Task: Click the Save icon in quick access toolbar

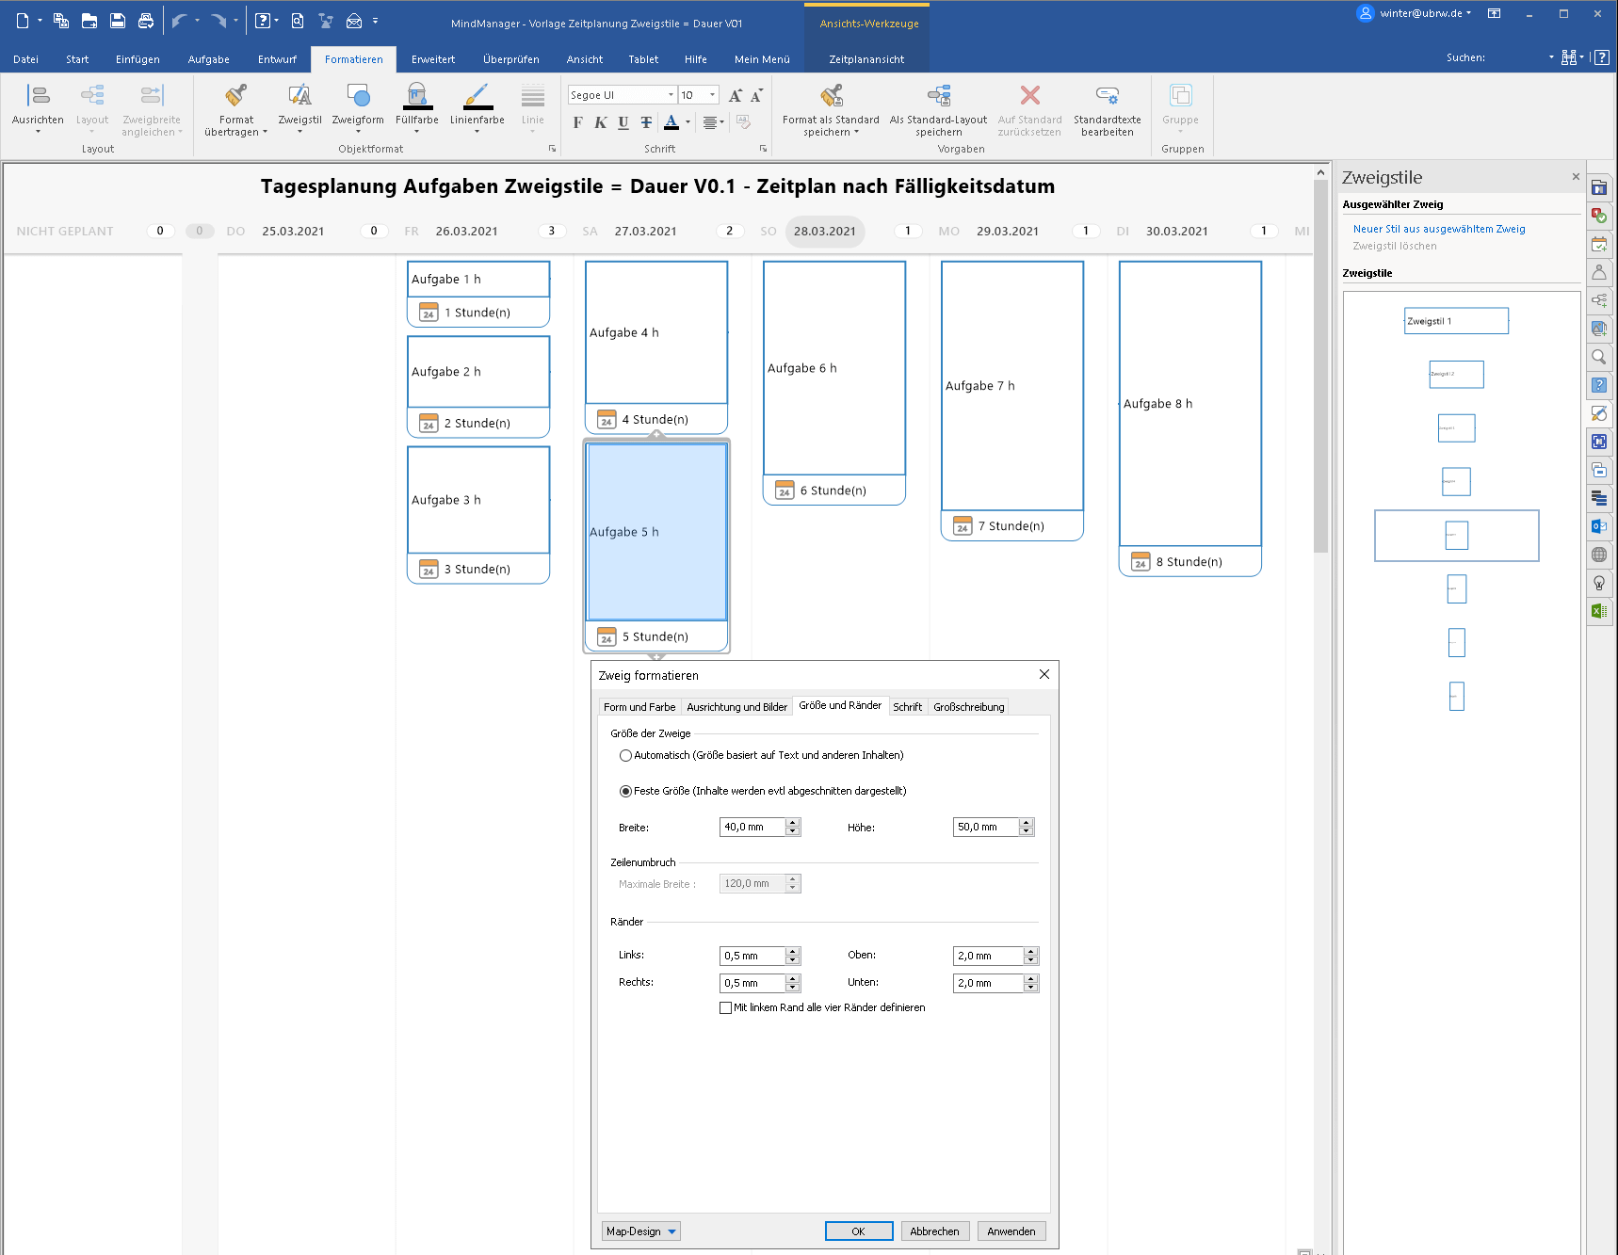Action: point(118,21)
